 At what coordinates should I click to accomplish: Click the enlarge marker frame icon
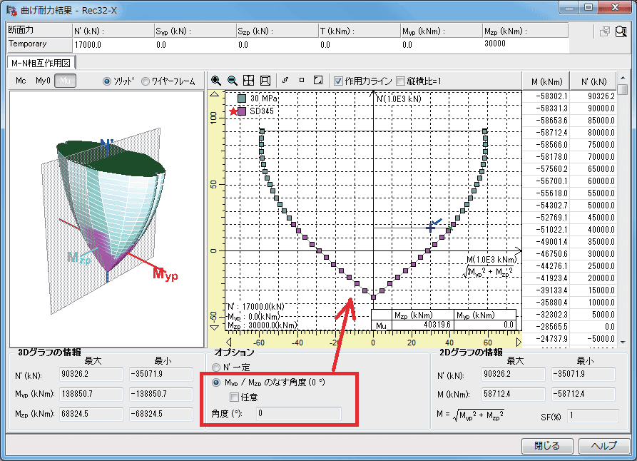(x=318, y=80)
